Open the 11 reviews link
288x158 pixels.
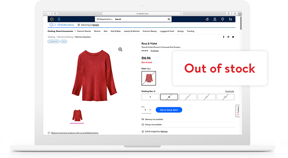(x=154, y=51)
